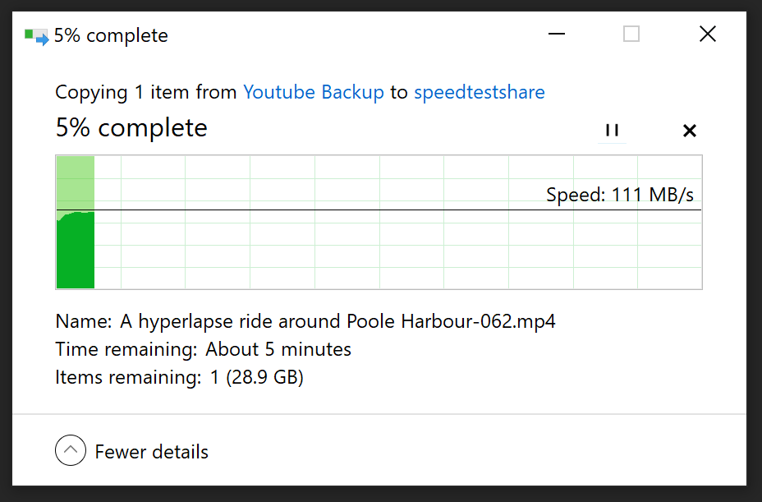Click the Speed: 111 MB/s indicator
Image resolution: width=762 pixels, height=502 pixels.
coord(620,195)
